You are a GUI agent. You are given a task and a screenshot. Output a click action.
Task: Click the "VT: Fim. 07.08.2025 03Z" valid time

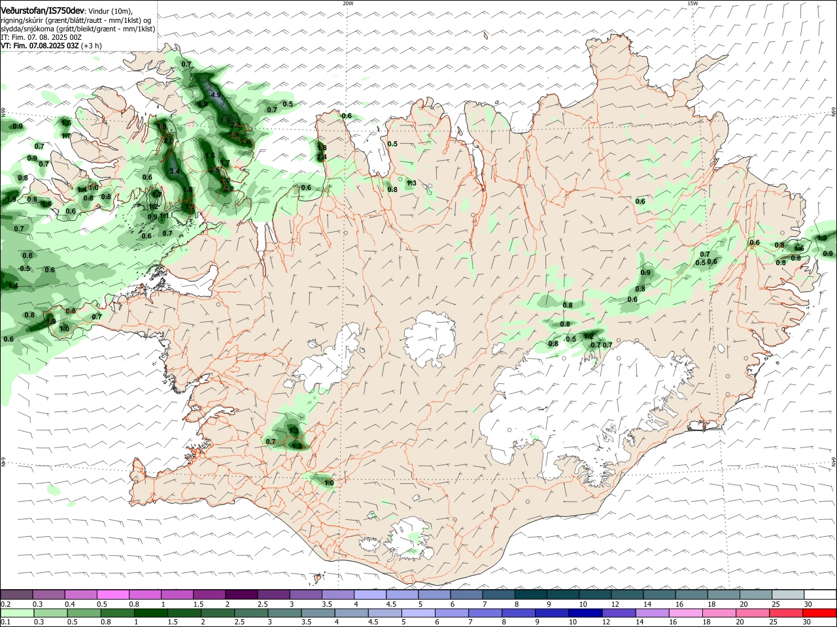[40, 46]
